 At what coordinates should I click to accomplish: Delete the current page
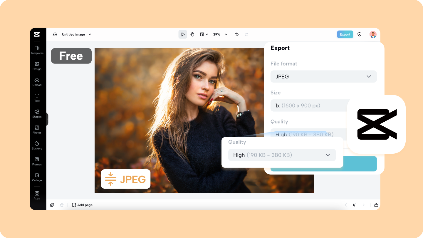click(62, 205)
